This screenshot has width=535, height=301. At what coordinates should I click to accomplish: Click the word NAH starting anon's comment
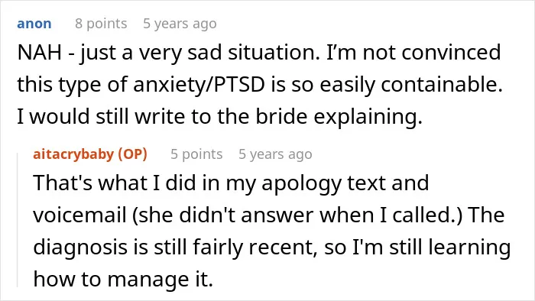point(40,53)
